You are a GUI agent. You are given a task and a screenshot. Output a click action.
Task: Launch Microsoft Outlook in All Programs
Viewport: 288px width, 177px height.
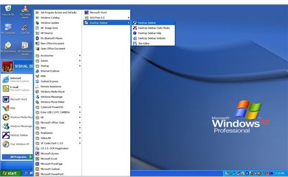58,169
